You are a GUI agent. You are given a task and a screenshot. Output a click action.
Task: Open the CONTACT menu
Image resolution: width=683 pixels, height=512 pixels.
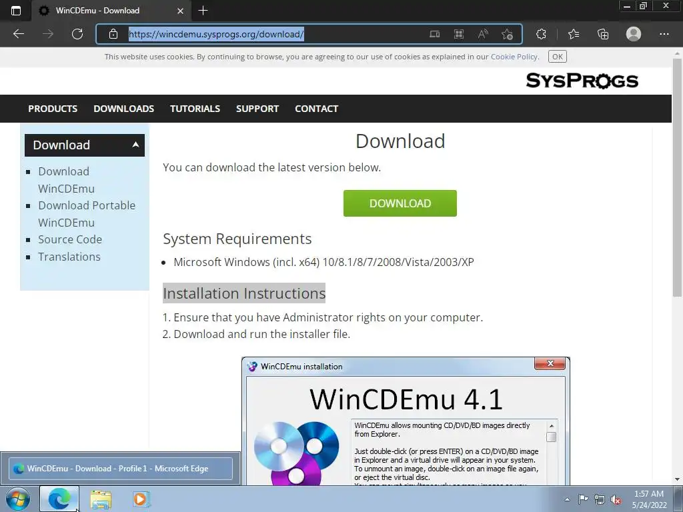pyautogui.click(x=317, y=109)
